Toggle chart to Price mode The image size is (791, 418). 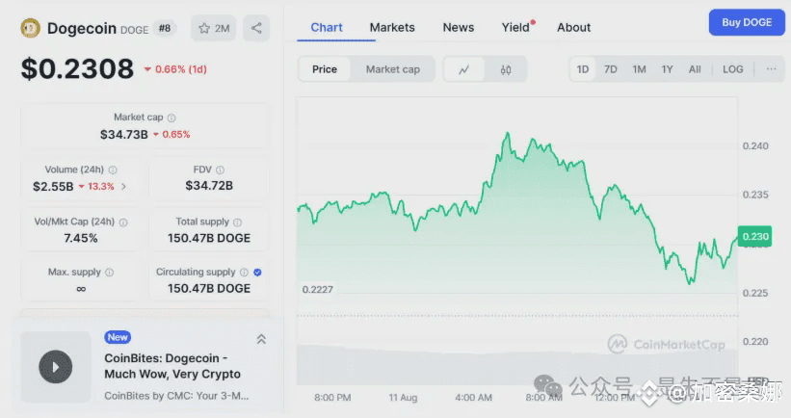click(325, 69)
